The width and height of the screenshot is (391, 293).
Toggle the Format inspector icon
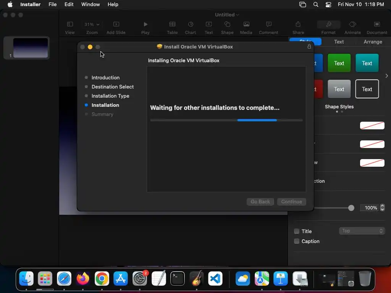click(328, 24)
